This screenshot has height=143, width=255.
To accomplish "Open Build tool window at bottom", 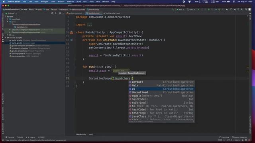I will (20, 137).
